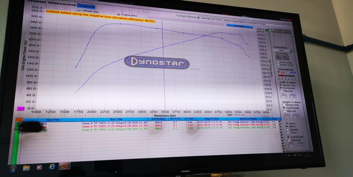This screenshot has height=177, width=353.
Task: Click the Date & Time column header
Action: (211, 118)
